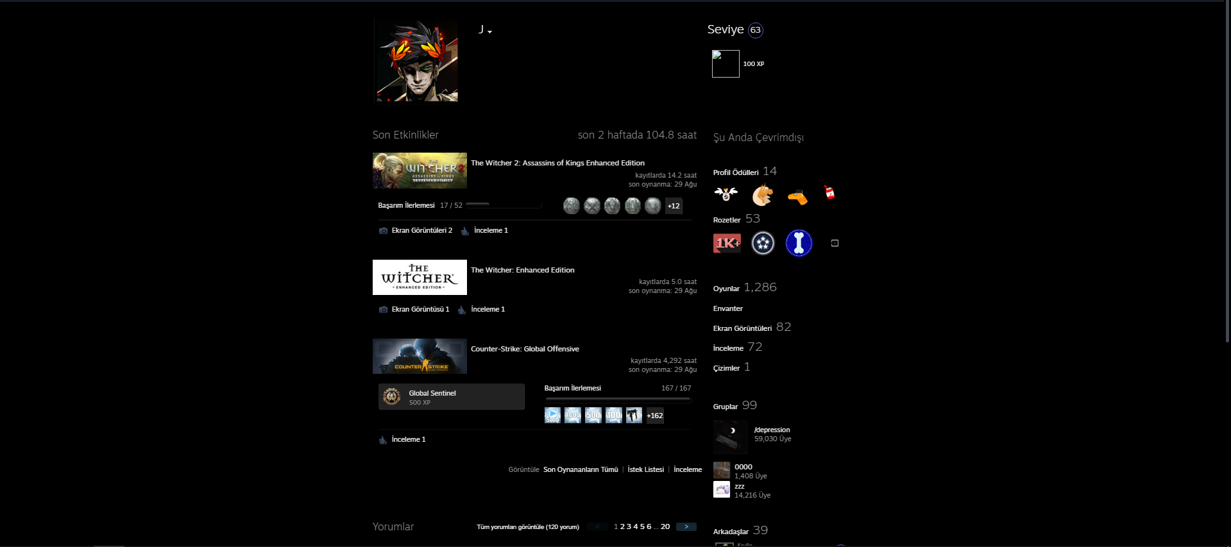Click İnceleme link next to İstek Listesi

[688, 469]
